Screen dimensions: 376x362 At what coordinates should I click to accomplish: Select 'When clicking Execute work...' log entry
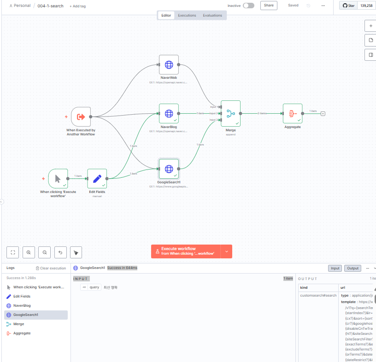click(x=36, y=287)
